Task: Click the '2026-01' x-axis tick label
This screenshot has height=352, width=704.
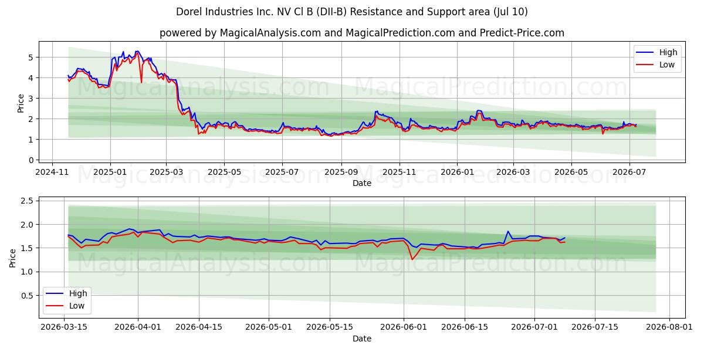Action: tap(457, 172)
